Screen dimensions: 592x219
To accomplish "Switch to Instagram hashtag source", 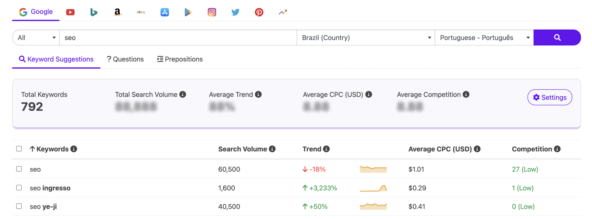I will tap(212, 12).
